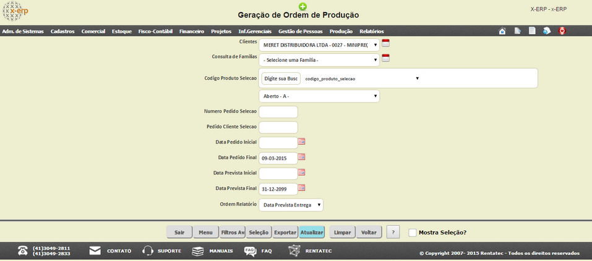The width and height of the screenshot is (592, 261).
Task: Click the Filtros Av button
Action: pyautogui.click(x=232, y=233)
